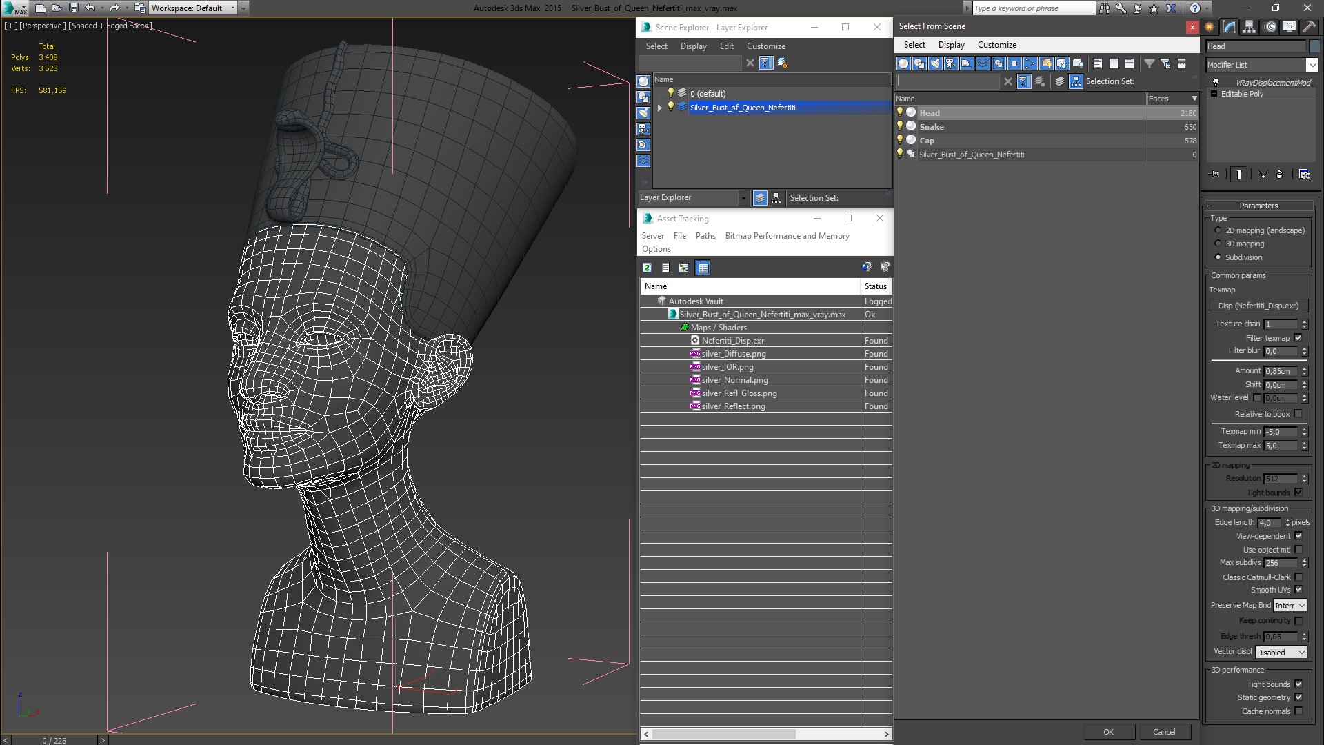Toggle cameras filter in Select From Scene
1324x745 pixels.
point(951,63)
